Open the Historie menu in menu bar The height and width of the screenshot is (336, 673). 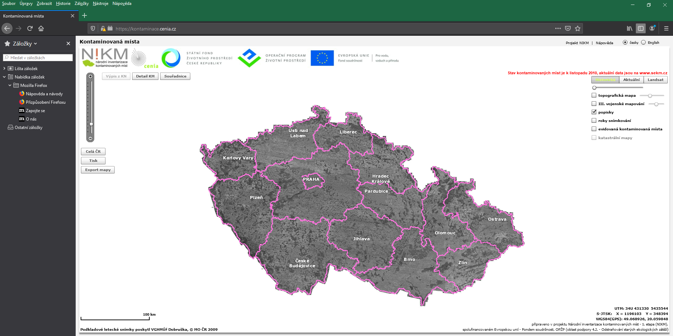tap(63, 4)
